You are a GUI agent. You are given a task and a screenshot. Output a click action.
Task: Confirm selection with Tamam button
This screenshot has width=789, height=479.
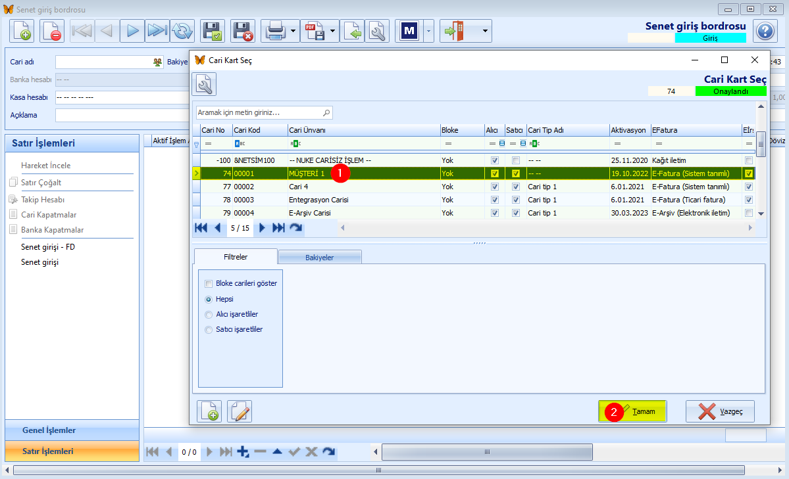(x=632, y=411)
